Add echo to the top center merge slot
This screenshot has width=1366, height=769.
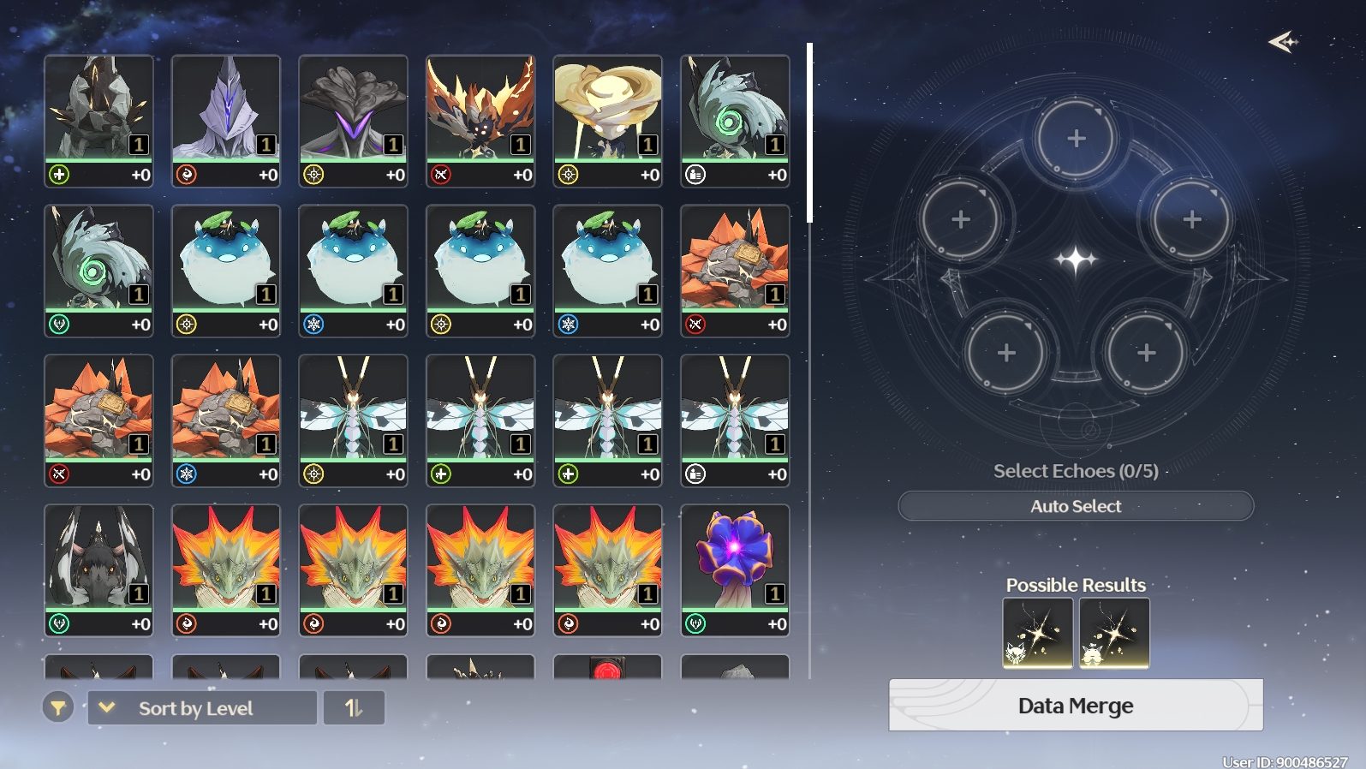1076,138
